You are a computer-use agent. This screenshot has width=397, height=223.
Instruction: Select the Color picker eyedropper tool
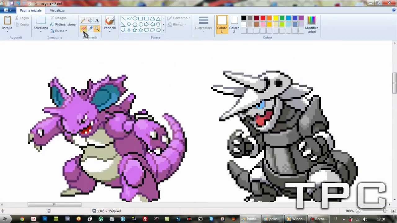tap(90, 28)
